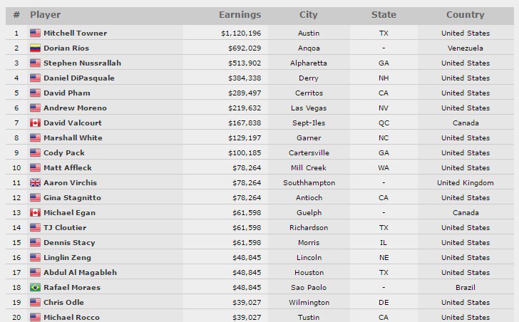Open Abdul Al Magableh's player page
519x322 pixels.
click(x=80, y=272)
